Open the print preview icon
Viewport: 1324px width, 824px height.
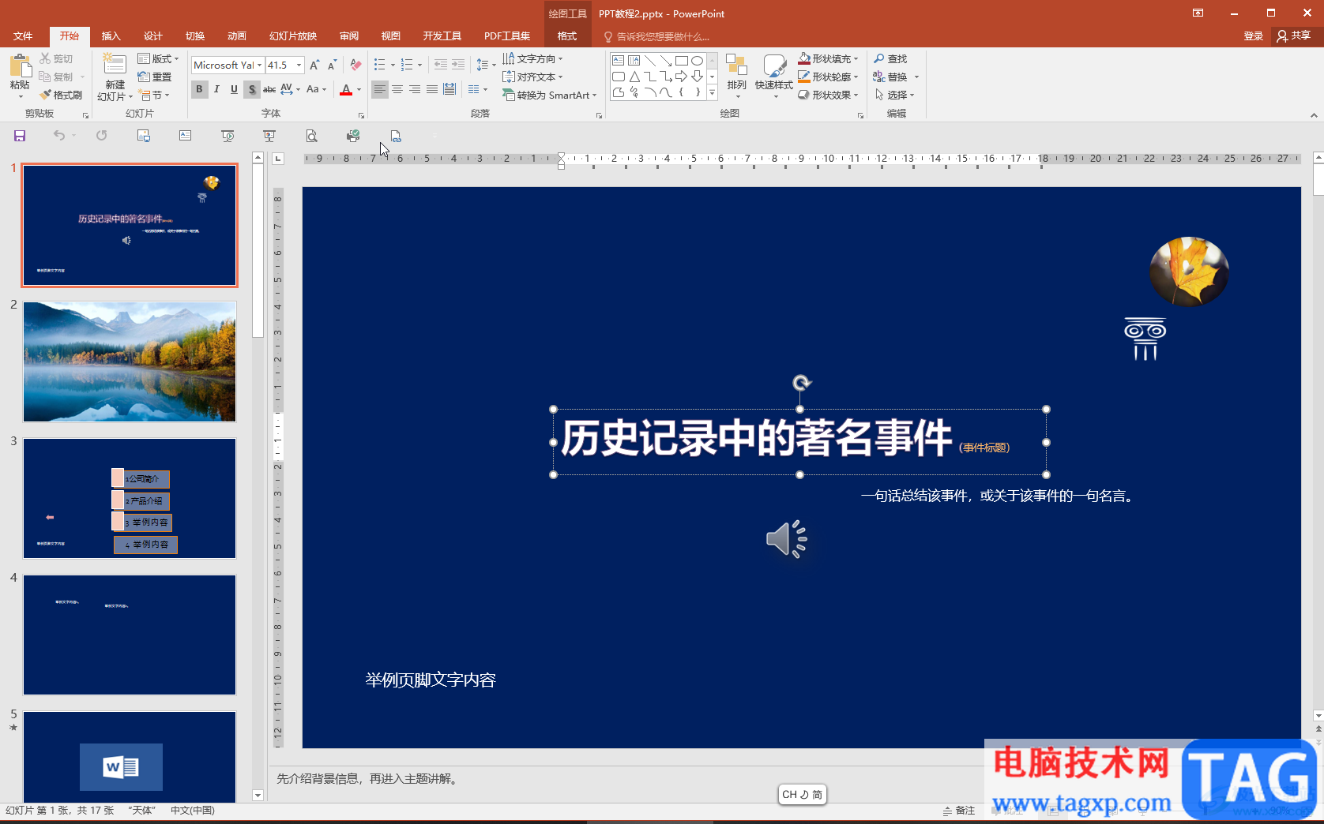(312, 136)
